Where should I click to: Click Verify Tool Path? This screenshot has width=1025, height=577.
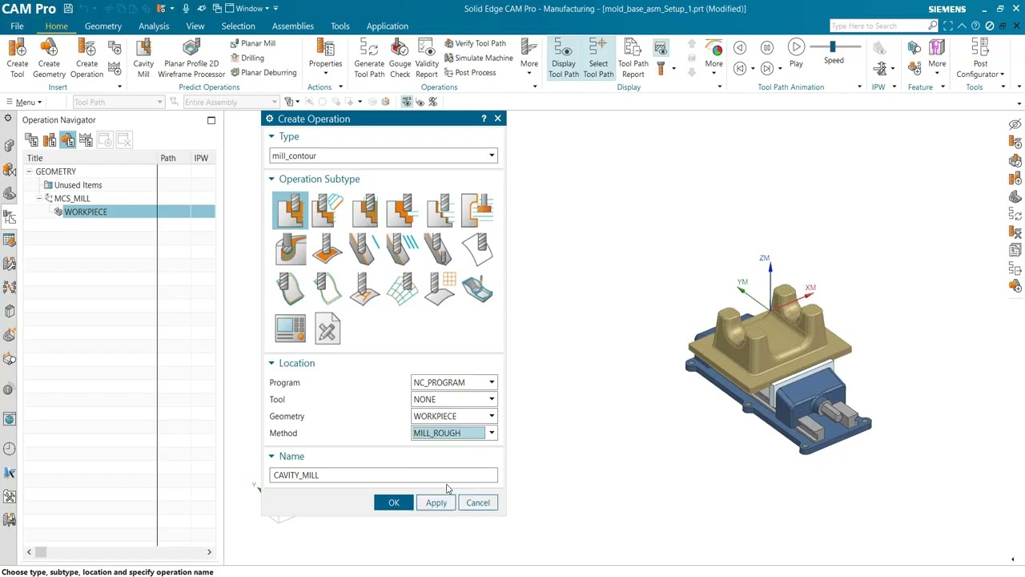coord(475,43)
